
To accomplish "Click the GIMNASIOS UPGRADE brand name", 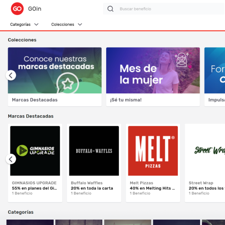I will coord(34,183).
